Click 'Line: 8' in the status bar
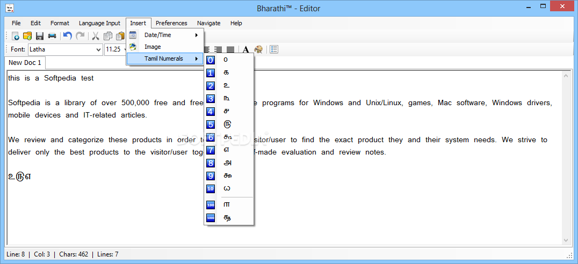 [x=16, y=254]
